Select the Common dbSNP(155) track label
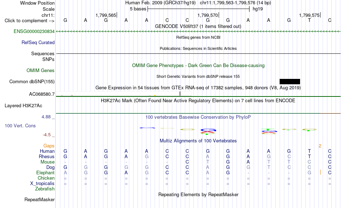Viewport: 341px width, 208px height. click(x=32, y=82)
